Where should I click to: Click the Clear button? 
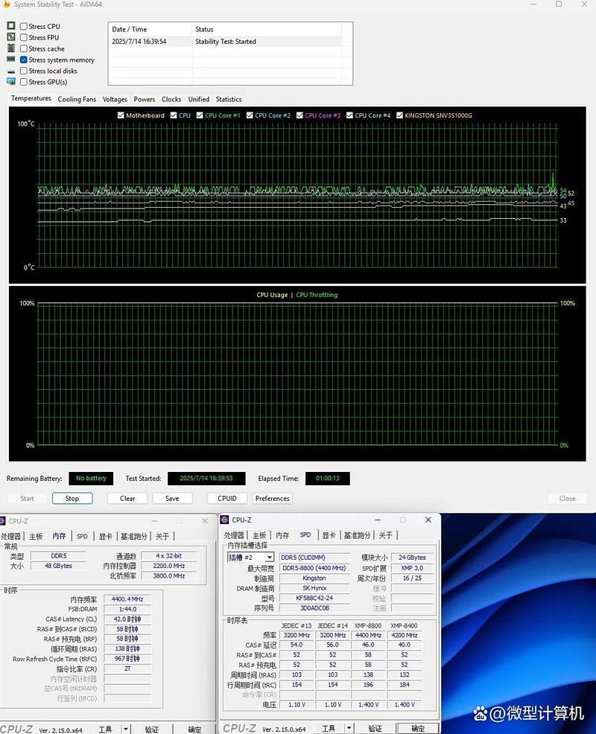(x=127, y=499)
